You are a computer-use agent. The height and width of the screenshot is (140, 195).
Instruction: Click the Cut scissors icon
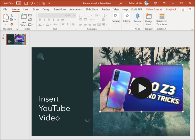point(12,15)
